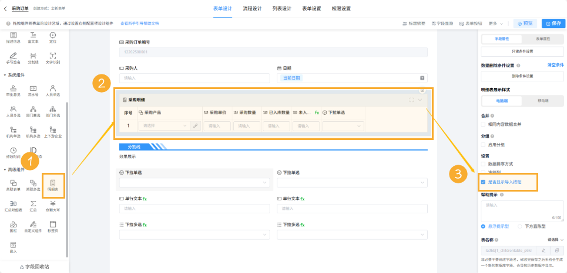
Task: Switch display style to 移动端
Action: (542, 101)
